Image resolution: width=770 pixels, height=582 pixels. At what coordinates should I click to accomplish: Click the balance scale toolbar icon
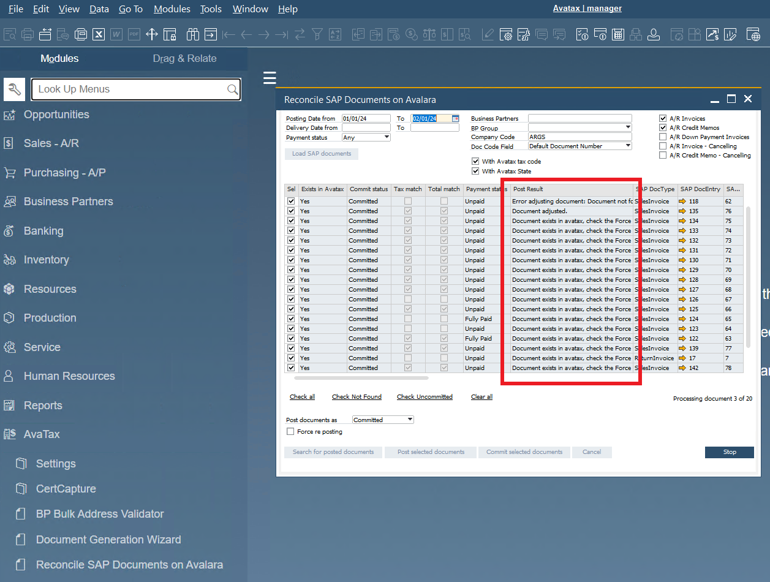(430, 34)
